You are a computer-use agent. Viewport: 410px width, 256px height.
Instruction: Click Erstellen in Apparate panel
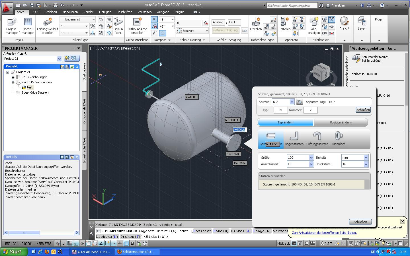click(x=284, y=24)
